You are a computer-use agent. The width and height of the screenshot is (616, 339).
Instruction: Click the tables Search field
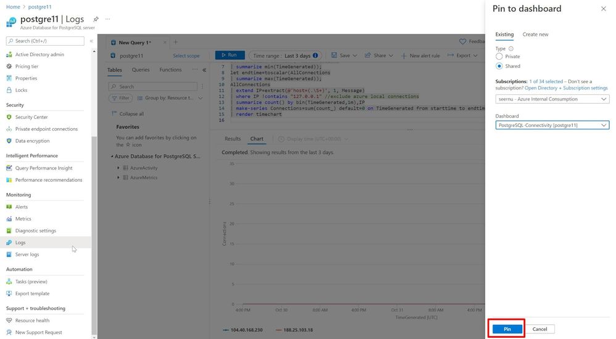pyautogui.click(x=153, y=86)
